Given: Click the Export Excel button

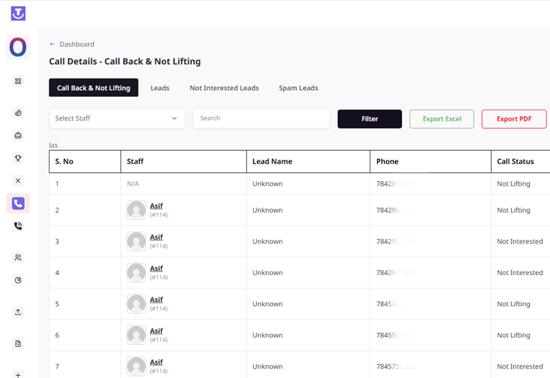Looking at the screenshot, I should (x=442, y=119).
